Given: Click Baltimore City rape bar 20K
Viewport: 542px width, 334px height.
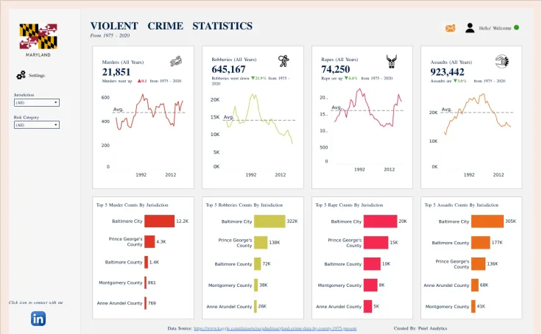Looking at the screenshot, I should click(x=380, y=221).
